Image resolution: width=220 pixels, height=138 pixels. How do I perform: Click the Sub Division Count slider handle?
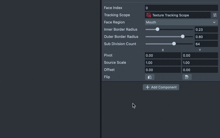tap(174, 44)
